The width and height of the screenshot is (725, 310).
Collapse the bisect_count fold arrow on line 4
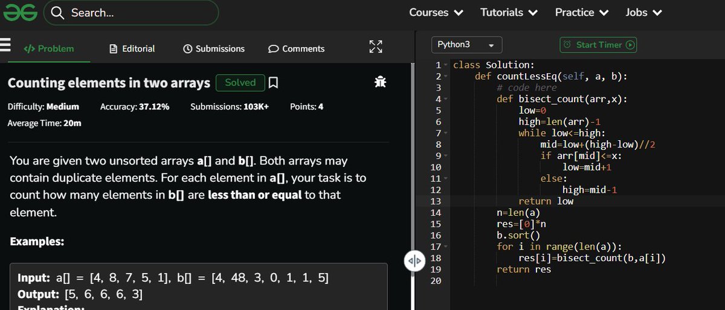(x=446, y=99)
